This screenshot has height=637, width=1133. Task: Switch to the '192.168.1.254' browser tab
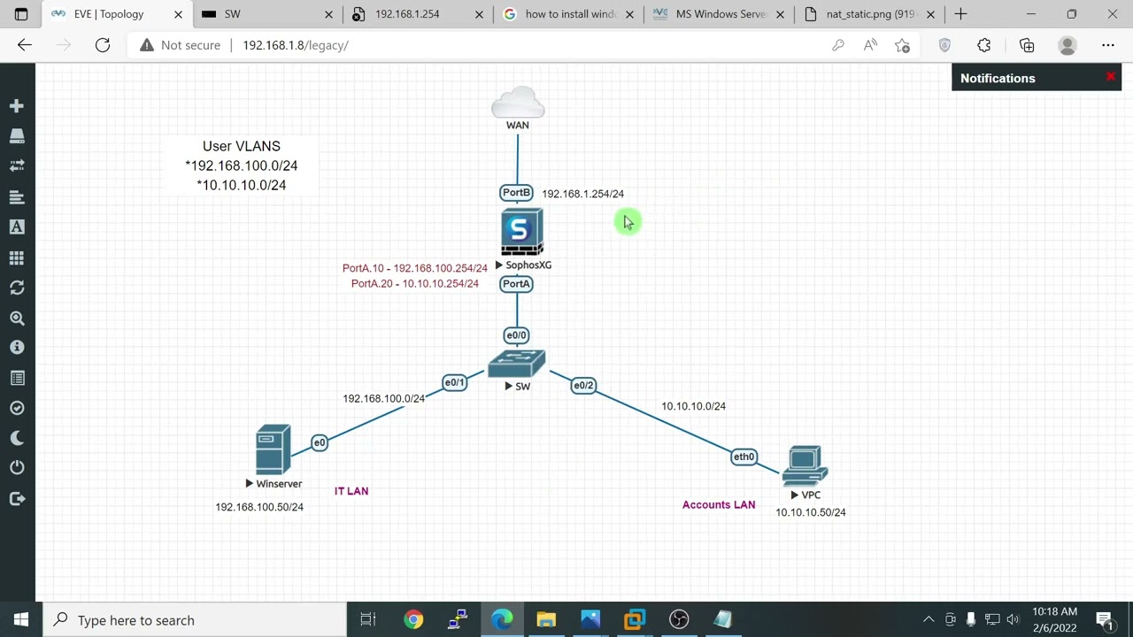[420, 14]
